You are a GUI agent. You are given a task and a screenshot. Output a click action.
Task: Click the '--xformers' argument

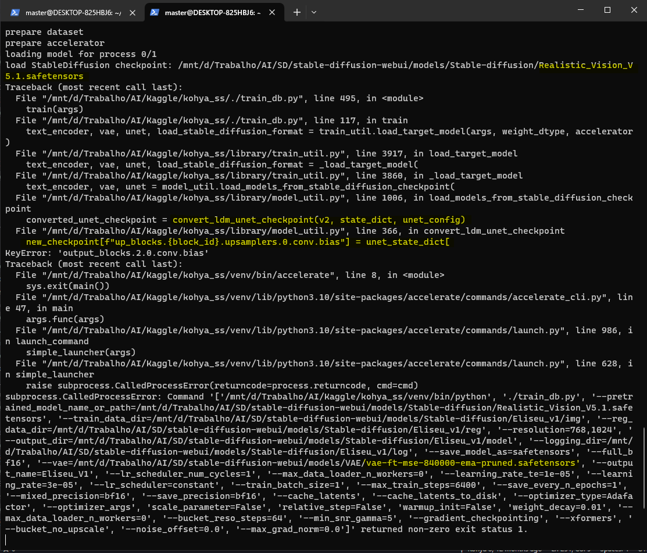tap(588, 518)
